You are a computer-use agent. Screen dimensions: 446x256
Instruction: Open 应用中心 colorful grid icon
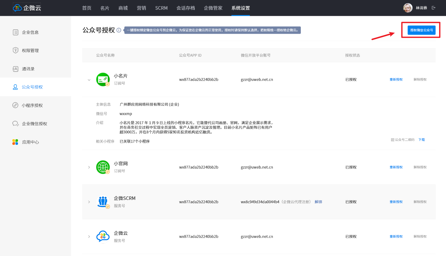[x=15, y=142]
